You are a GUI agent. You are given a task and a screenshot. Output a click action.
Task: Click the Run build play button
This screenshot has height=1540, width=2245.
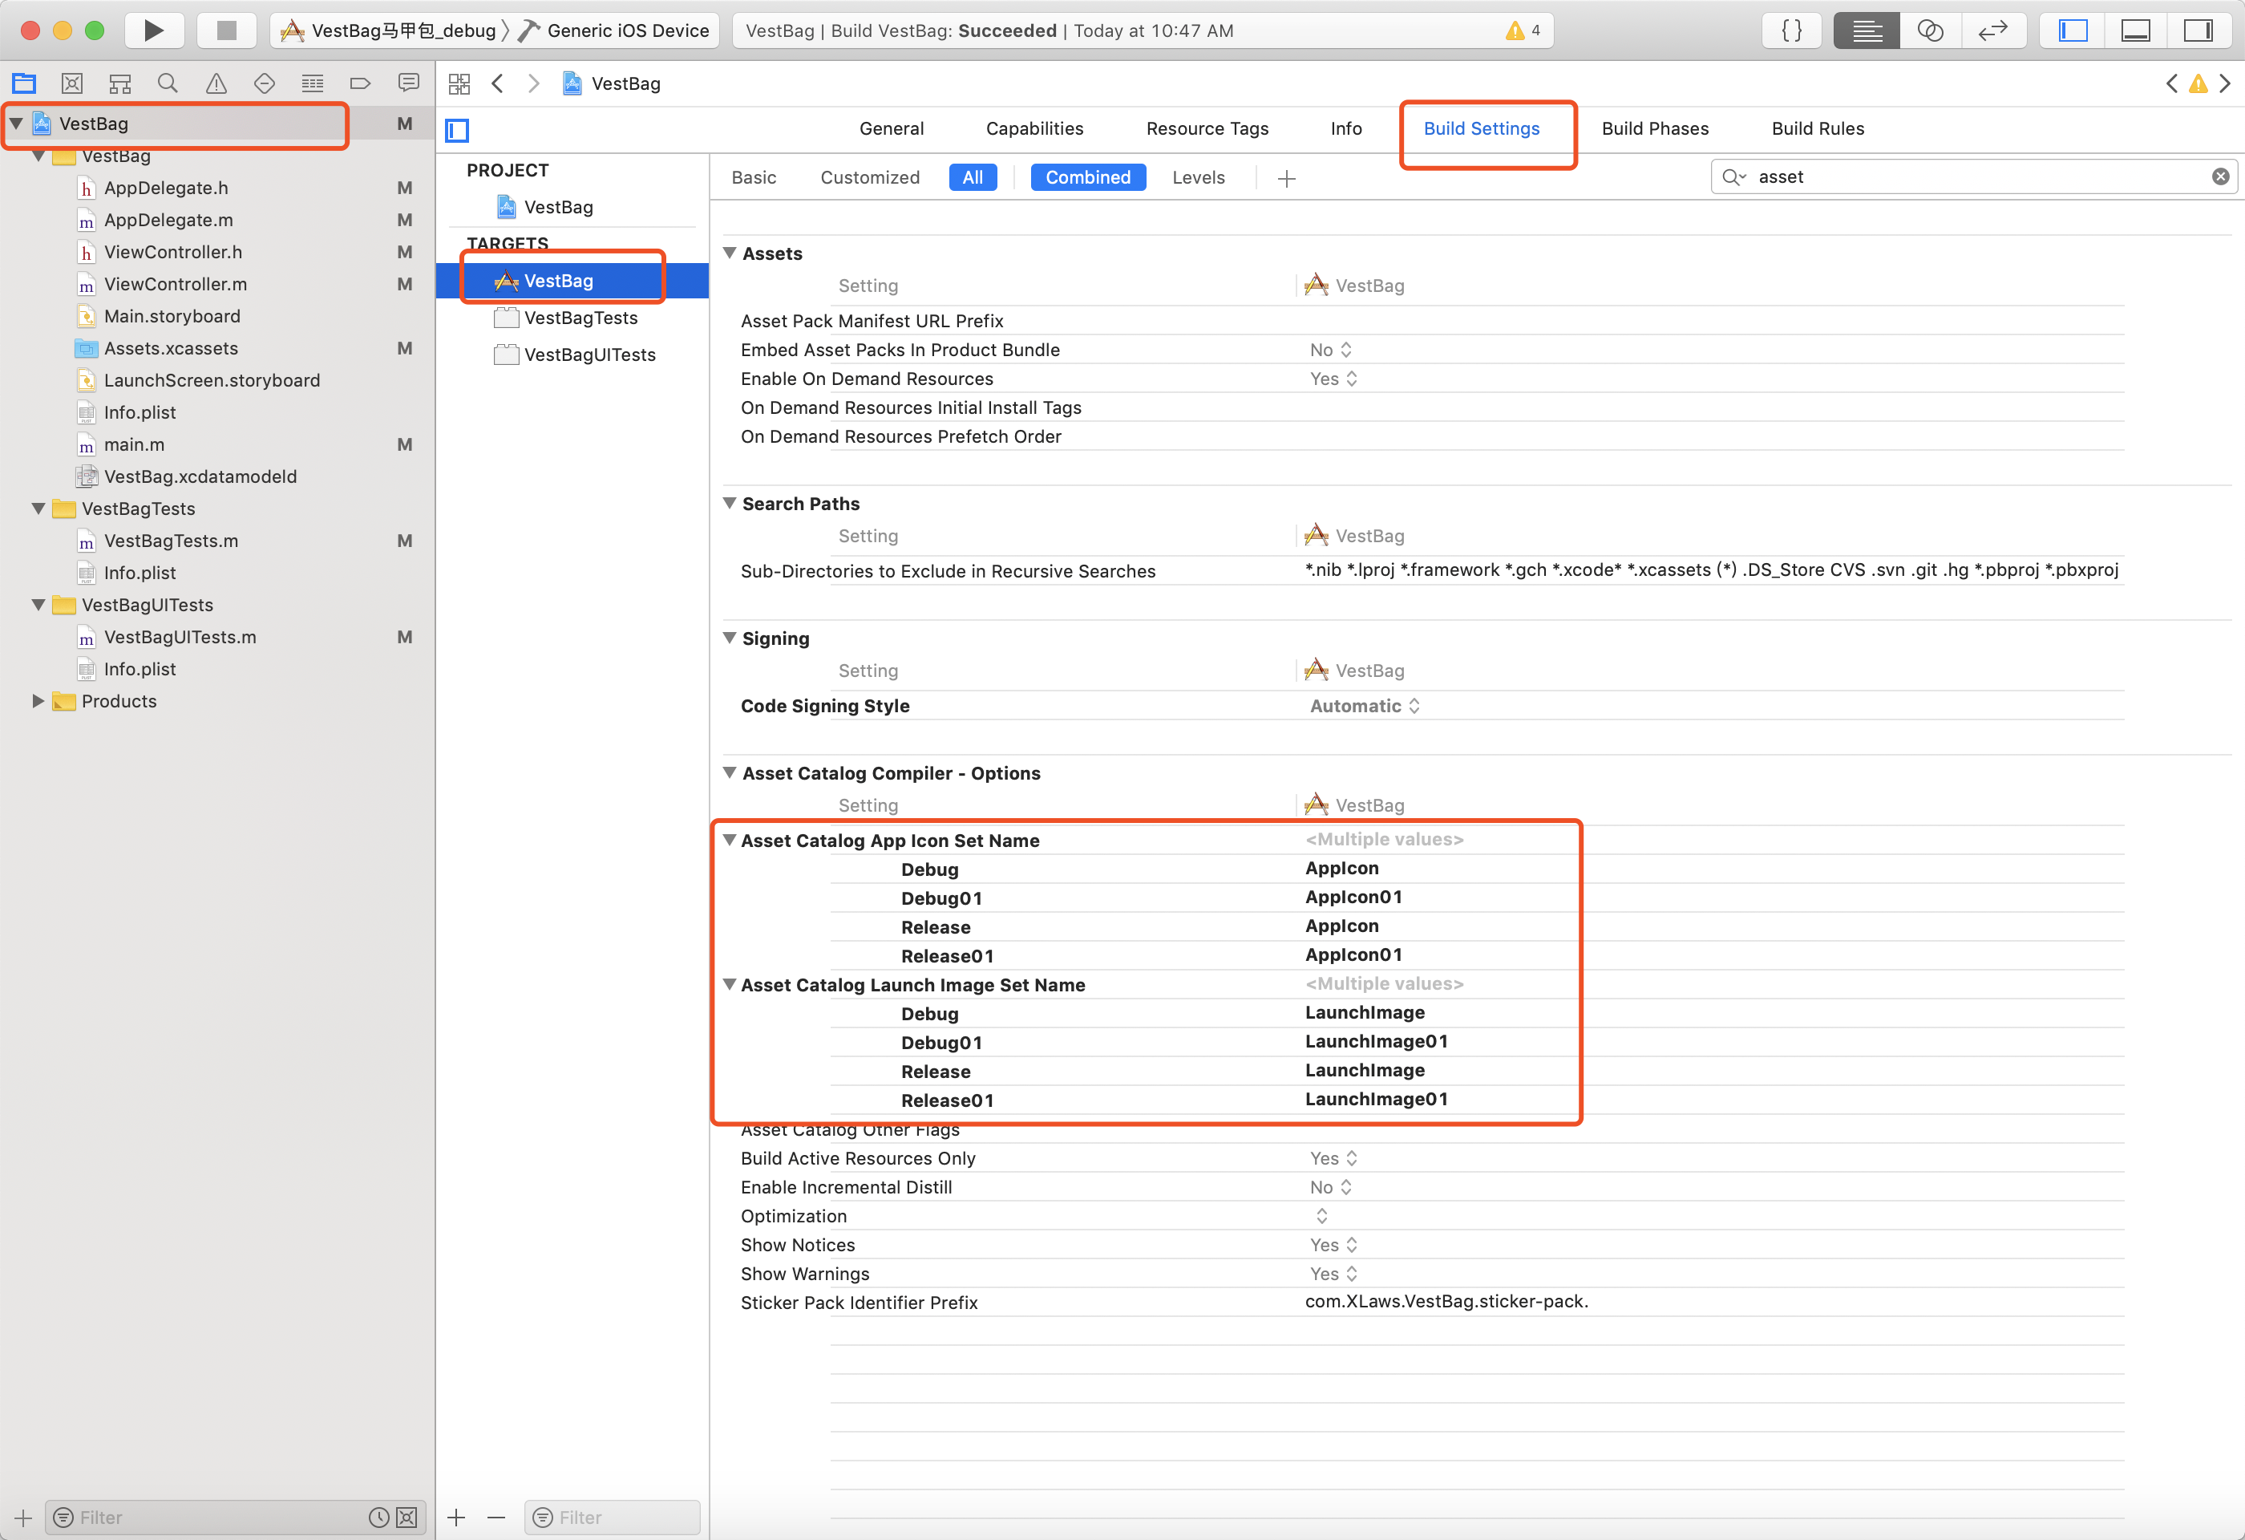pos(154,30)
